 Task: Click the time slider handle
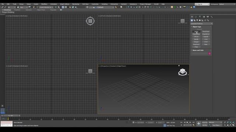[11, 116]
